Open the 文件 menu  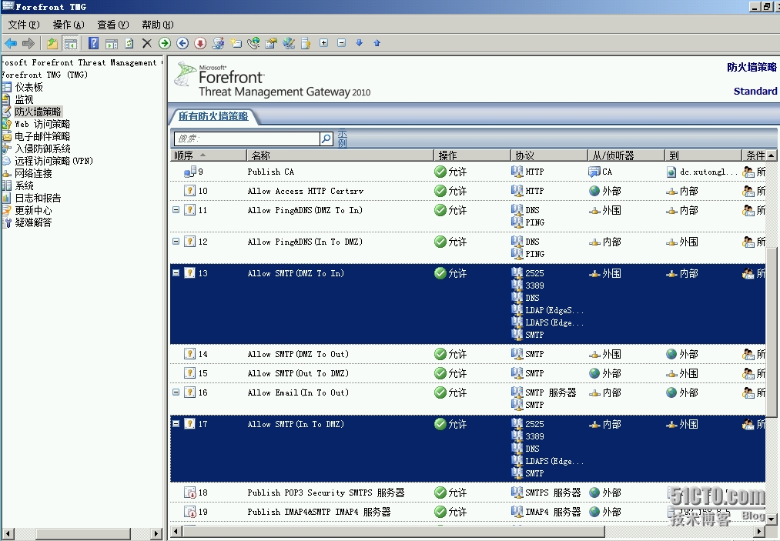coord(23,25)
